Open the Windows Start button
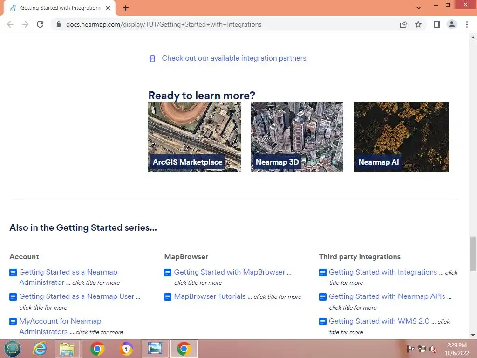 point(12,349)
